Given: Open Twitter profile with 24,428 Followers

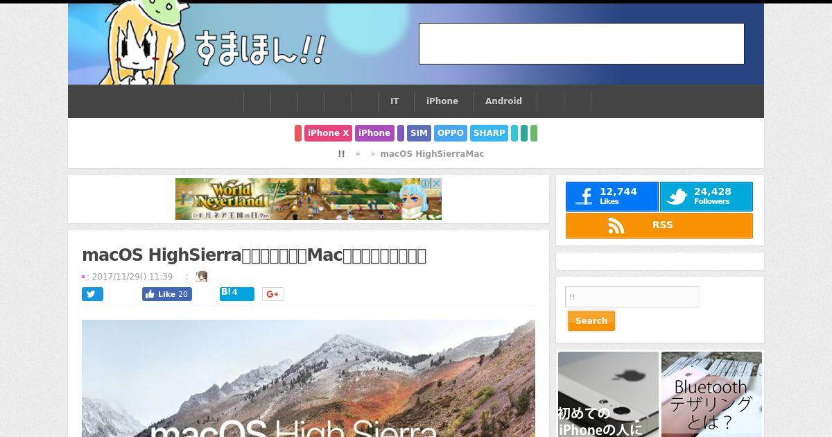Looking at the screenshot, I should 707,197.
